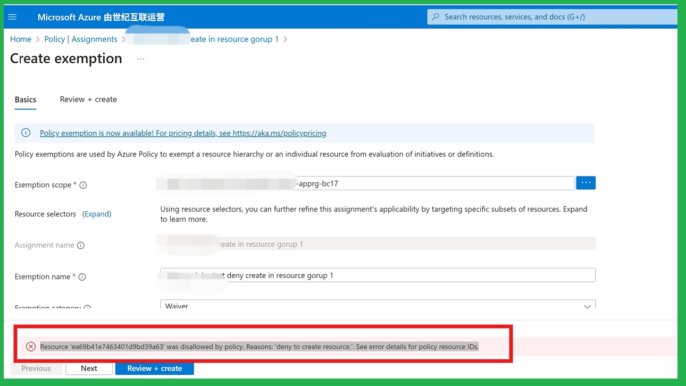This screenshot has width=686, height=386.
Task: Click the Next button
Action: [89, 368]
